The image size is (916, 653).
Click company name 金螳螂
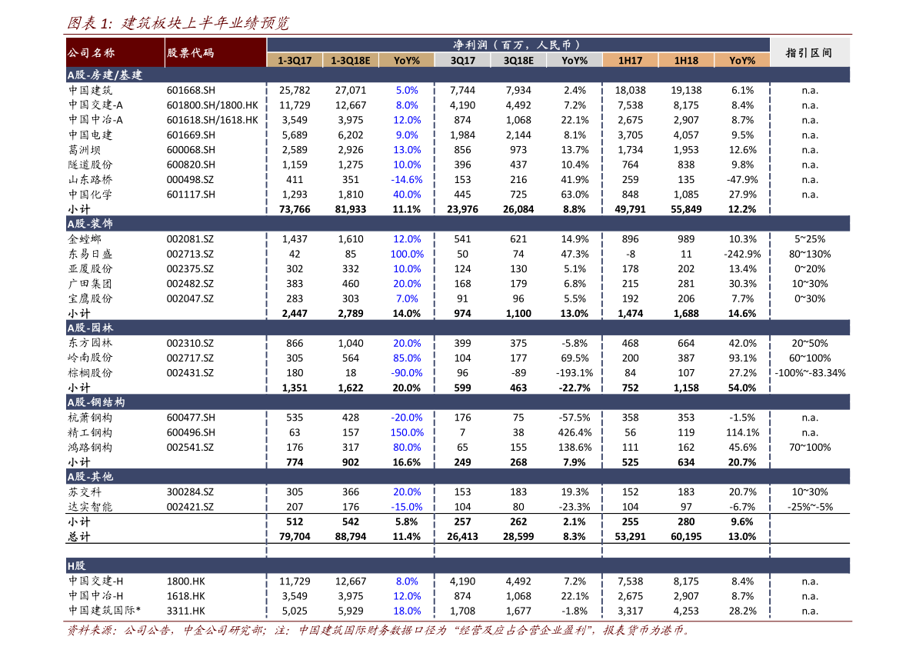85,239
